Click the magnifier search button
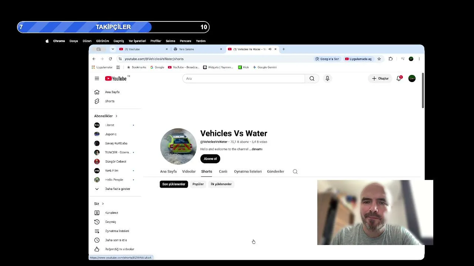The height and width of the screenshot is (266, 474). point(312,78)
